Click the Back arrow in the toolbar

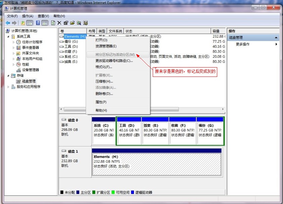tap(8, 23)
